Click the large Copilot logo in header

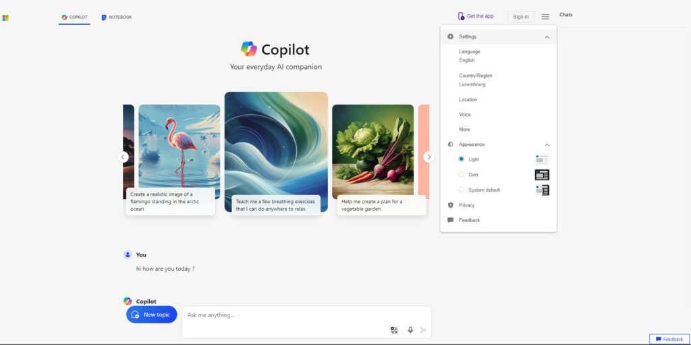click(x=249, y=49)
